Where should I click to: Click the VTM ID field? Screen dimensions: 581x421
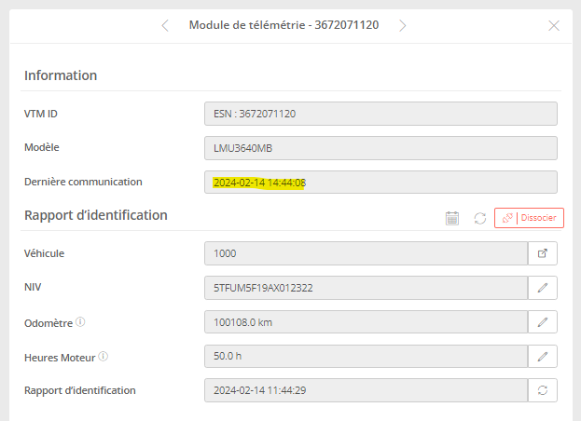[x=380, y=114]
